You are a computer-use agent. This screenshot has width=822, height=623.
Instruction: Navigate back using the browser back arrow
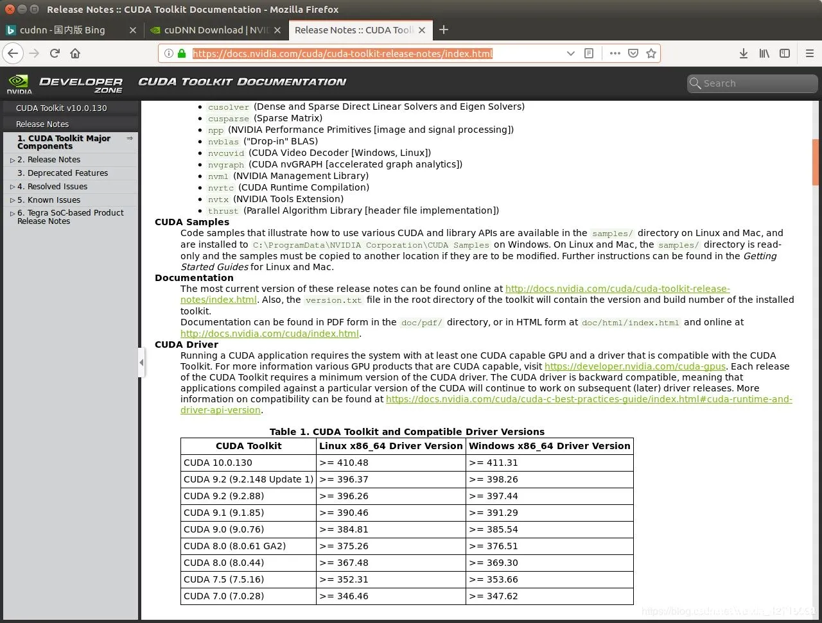pyautogui.click(x=13, y=53)
